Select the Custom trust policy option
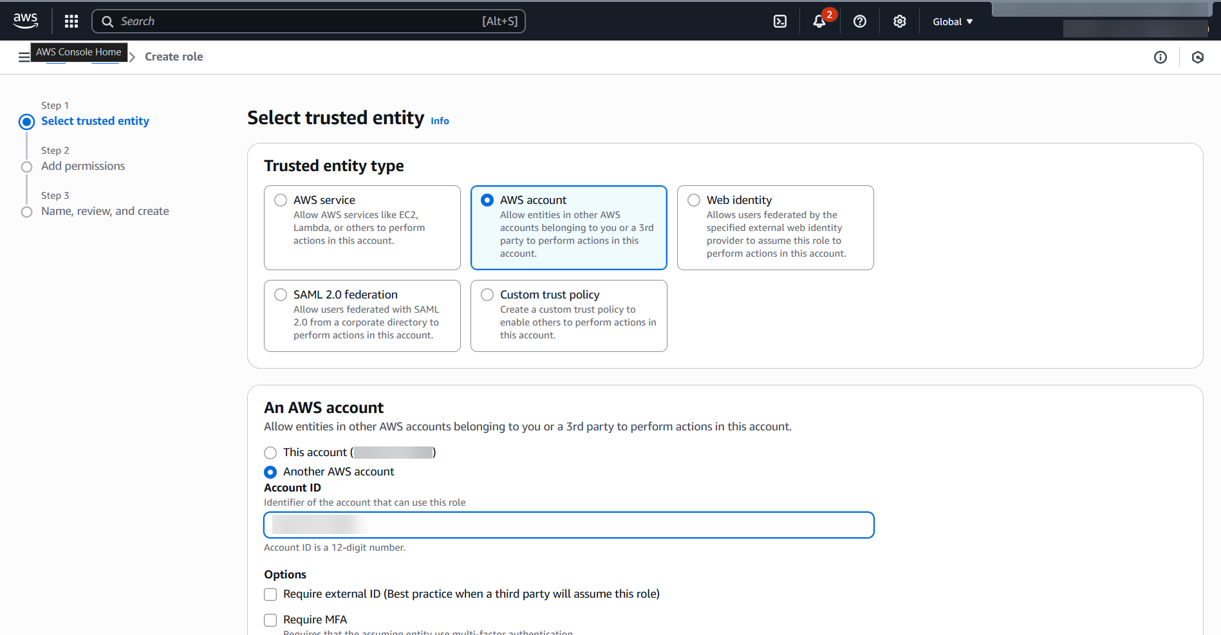Image resolution: width=1221 pixels, height=635 pixels. pyautogui.click(x=487, y=295)
